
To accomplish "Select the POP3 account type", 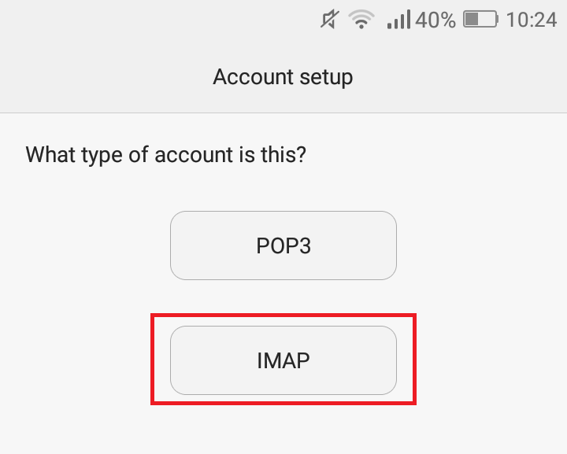I will [x=283, y=245].
